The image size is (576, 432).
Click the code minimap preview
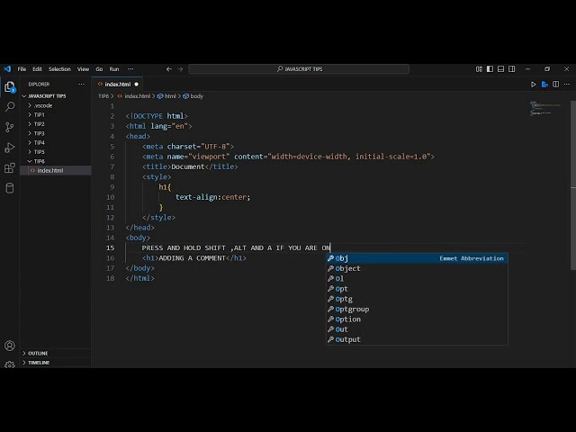(545, 108)
